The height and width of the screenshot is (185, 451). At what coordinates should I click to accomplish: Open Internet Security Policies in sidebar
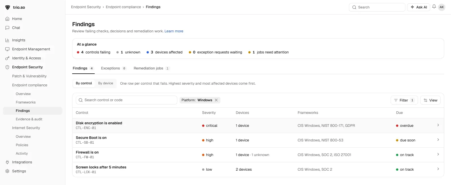click(x=22, y=145)
